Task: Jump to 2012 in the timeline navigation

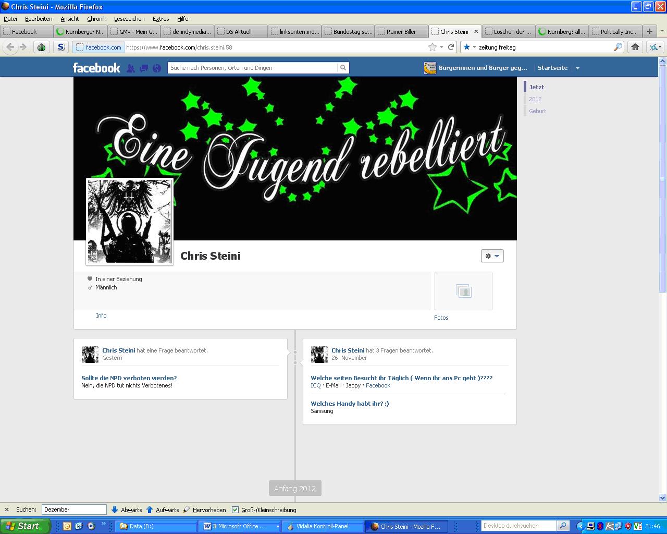Action: coord(535,99)
